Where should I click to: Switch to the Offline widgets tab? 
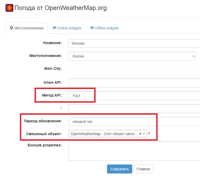coord(104,28)
